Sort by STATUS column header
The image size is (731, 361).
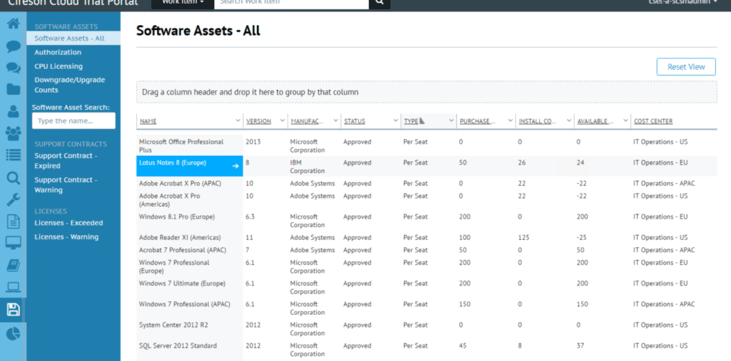point(355,122)
